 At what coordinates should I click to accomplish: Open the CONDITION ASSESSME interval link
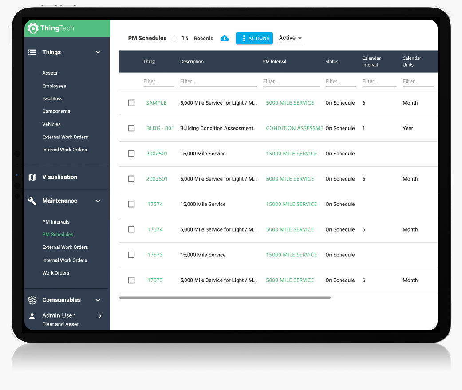(x=294, y=128)
